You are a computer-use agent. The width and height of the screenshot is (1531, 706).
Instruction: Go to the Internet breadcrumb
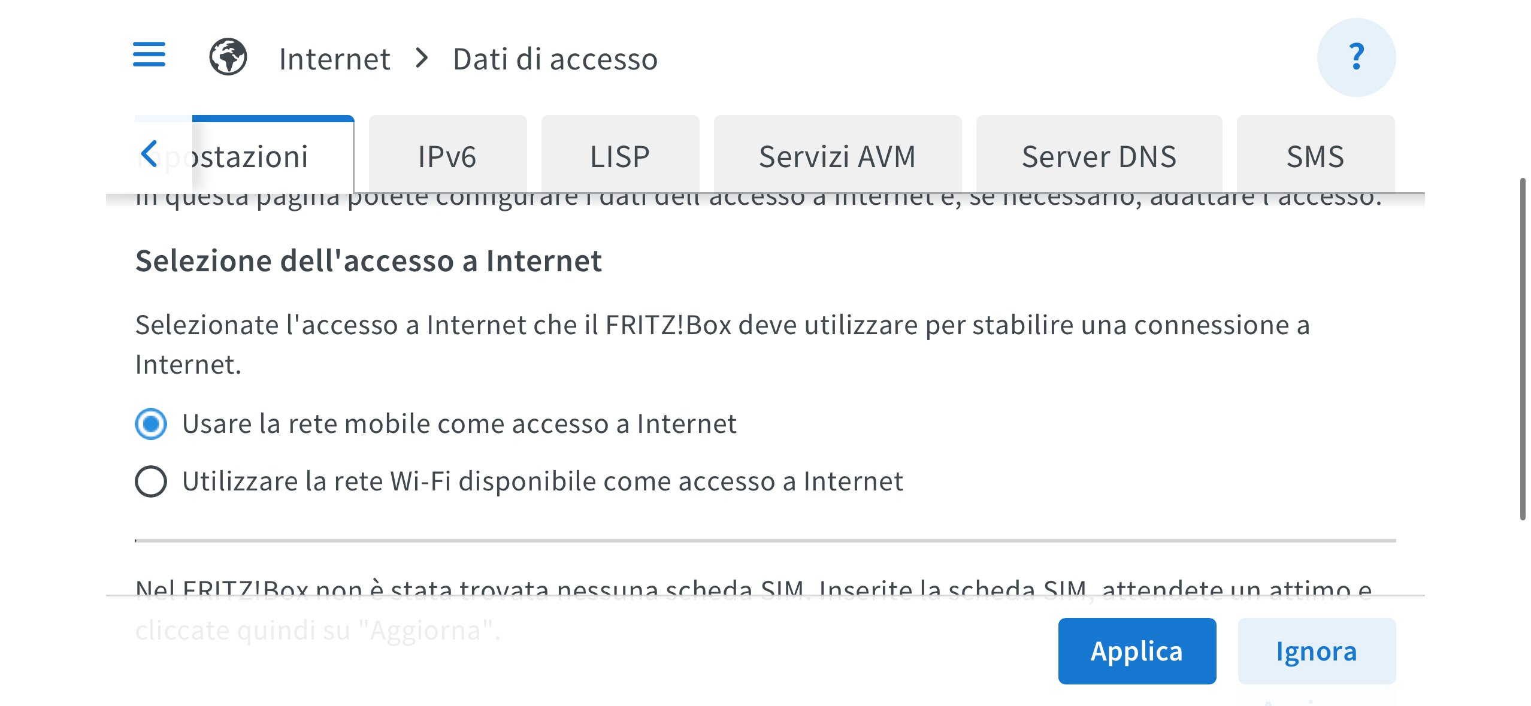tap(334, 59)
